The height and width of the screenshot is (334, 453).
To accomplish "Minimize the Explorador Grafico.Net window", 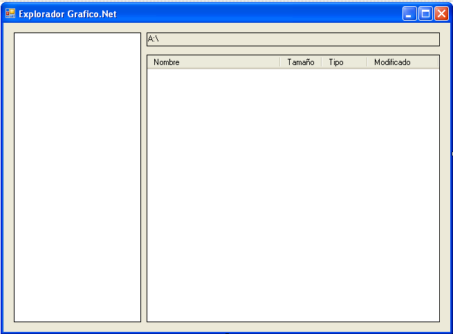I will 409,14.
